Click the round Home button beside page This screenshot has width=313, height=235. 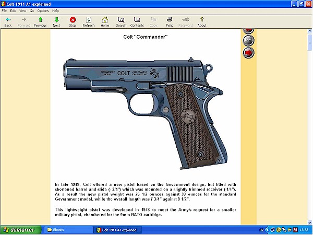248,40
